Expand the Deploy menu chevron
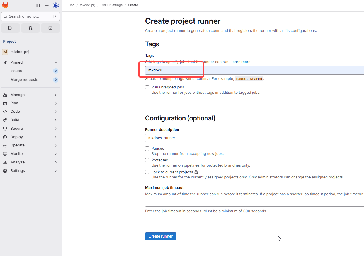The width and height of the screenshot is (364, 256). [x=56, y=137]
